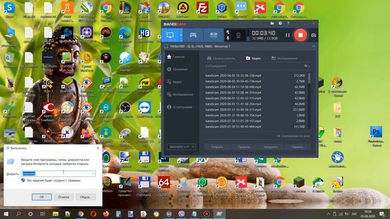Close the Run dialog with X

click(98, 148)
